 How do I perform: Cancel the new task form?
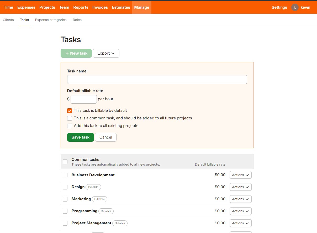pyautogui.click(x=105, y=137)
